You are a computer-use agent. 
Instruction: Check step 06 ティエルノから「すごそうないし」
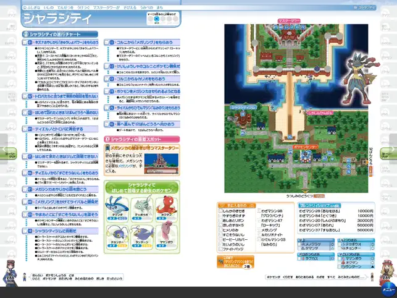pos(25,173)
